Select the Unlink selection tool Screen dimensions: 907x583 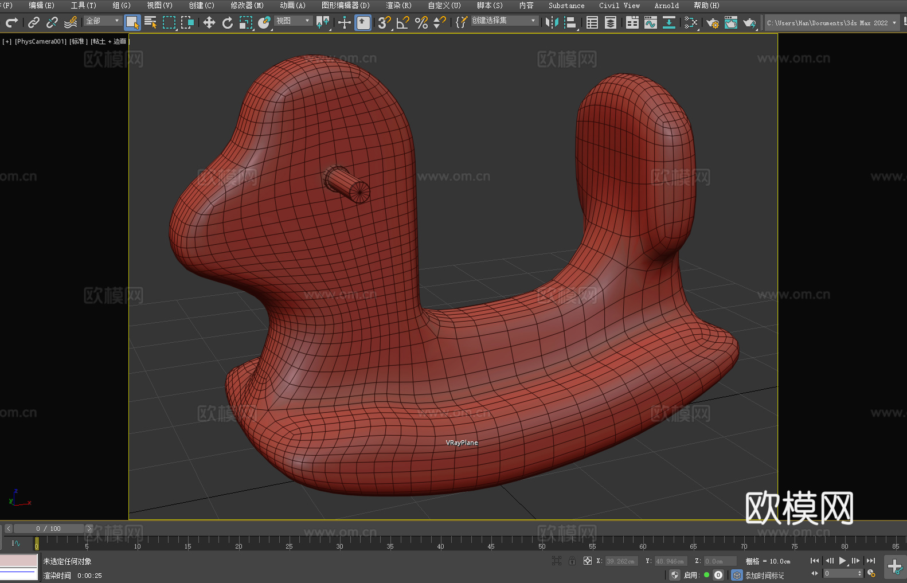pyautogui.click(x=52, y=22)
